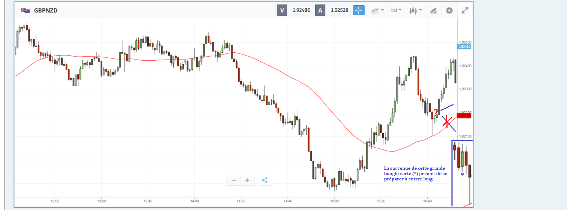
Task: Click the blue 1,92482 price label
Action: [x=464, y=47]
